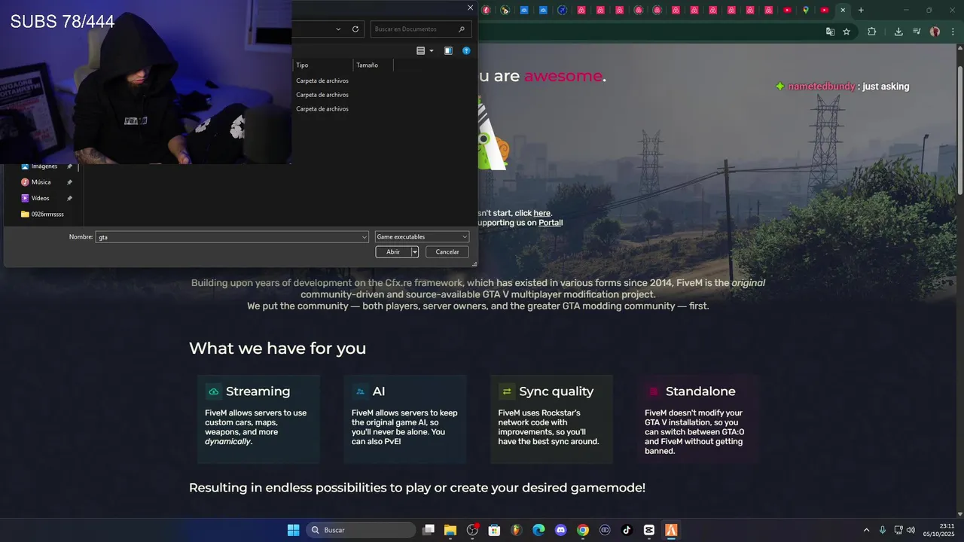Switch to the Google Maps browser tab
This screenshot has height=542, width=964.
coord(806,10)
